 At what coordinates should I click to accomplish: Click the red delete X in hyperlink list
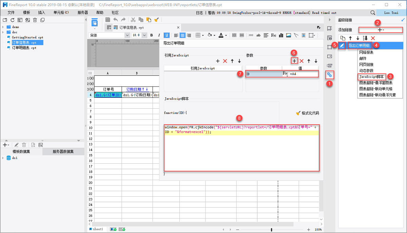pyautogui.click(x=373, y=38)
